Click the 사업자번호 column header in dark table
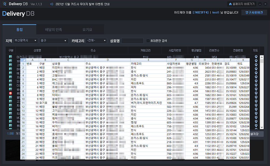Screen dimensions: 270x166 (175, 50)
